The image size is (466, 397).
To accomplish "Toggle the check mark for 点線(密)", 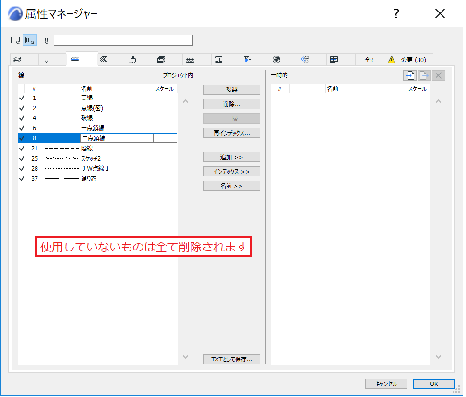I will pyautogui.click(x=22, y=108).
